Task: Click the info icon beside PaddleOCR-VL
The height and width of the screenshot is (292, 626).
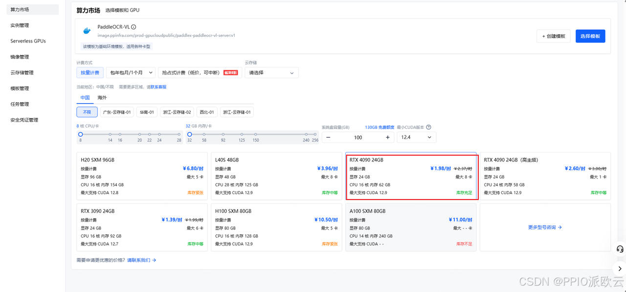Action: (134, 27)
